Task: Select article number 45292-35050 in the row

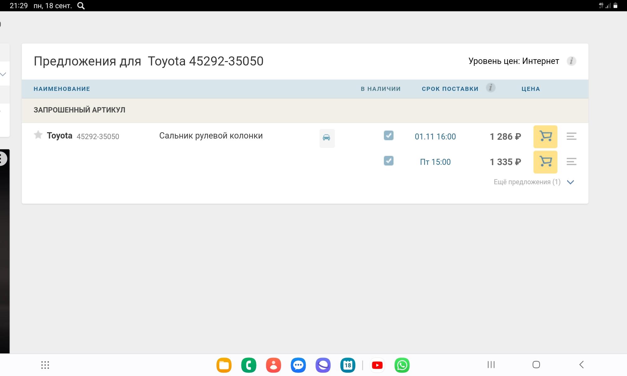Action: point(98,137)
